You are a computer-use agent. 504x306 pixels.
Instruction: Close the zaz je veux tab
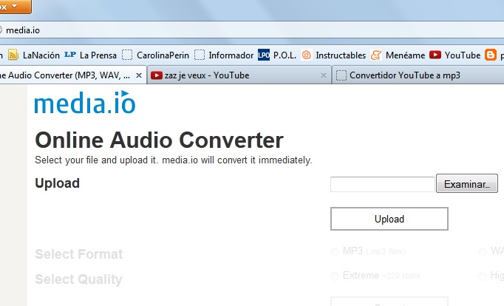click(x=324, y=75)
